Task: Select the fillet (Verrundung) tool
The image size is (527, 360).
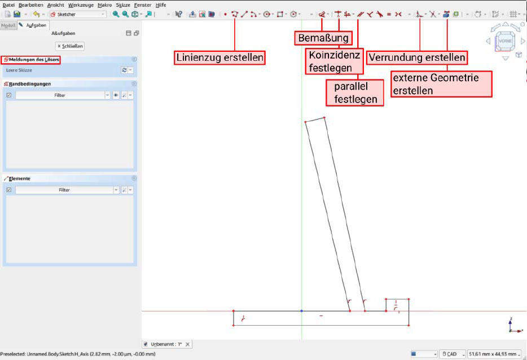Action: (x=419, y=14)
